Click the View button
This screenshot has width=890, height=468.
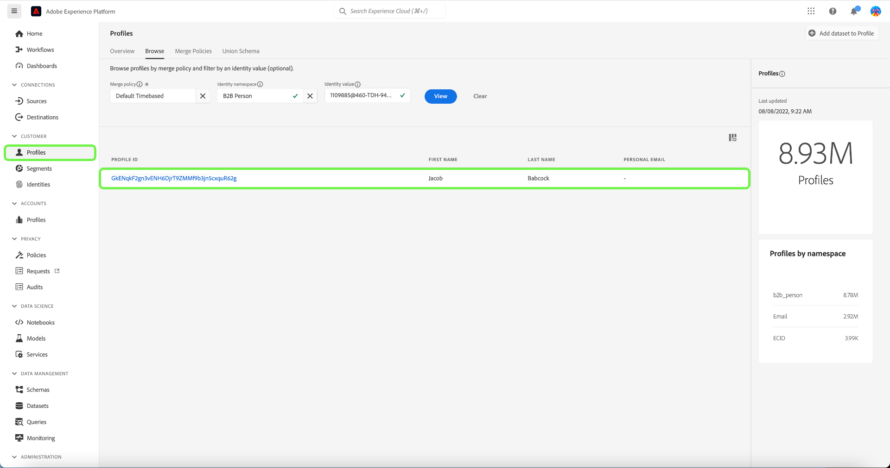(x=441, y=96)
